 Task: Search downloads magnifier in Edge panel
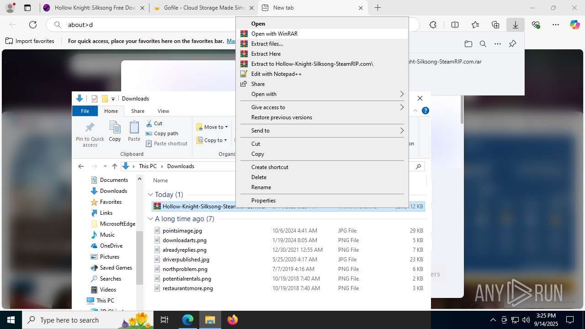pyautogui.click(x=483, y=44)
